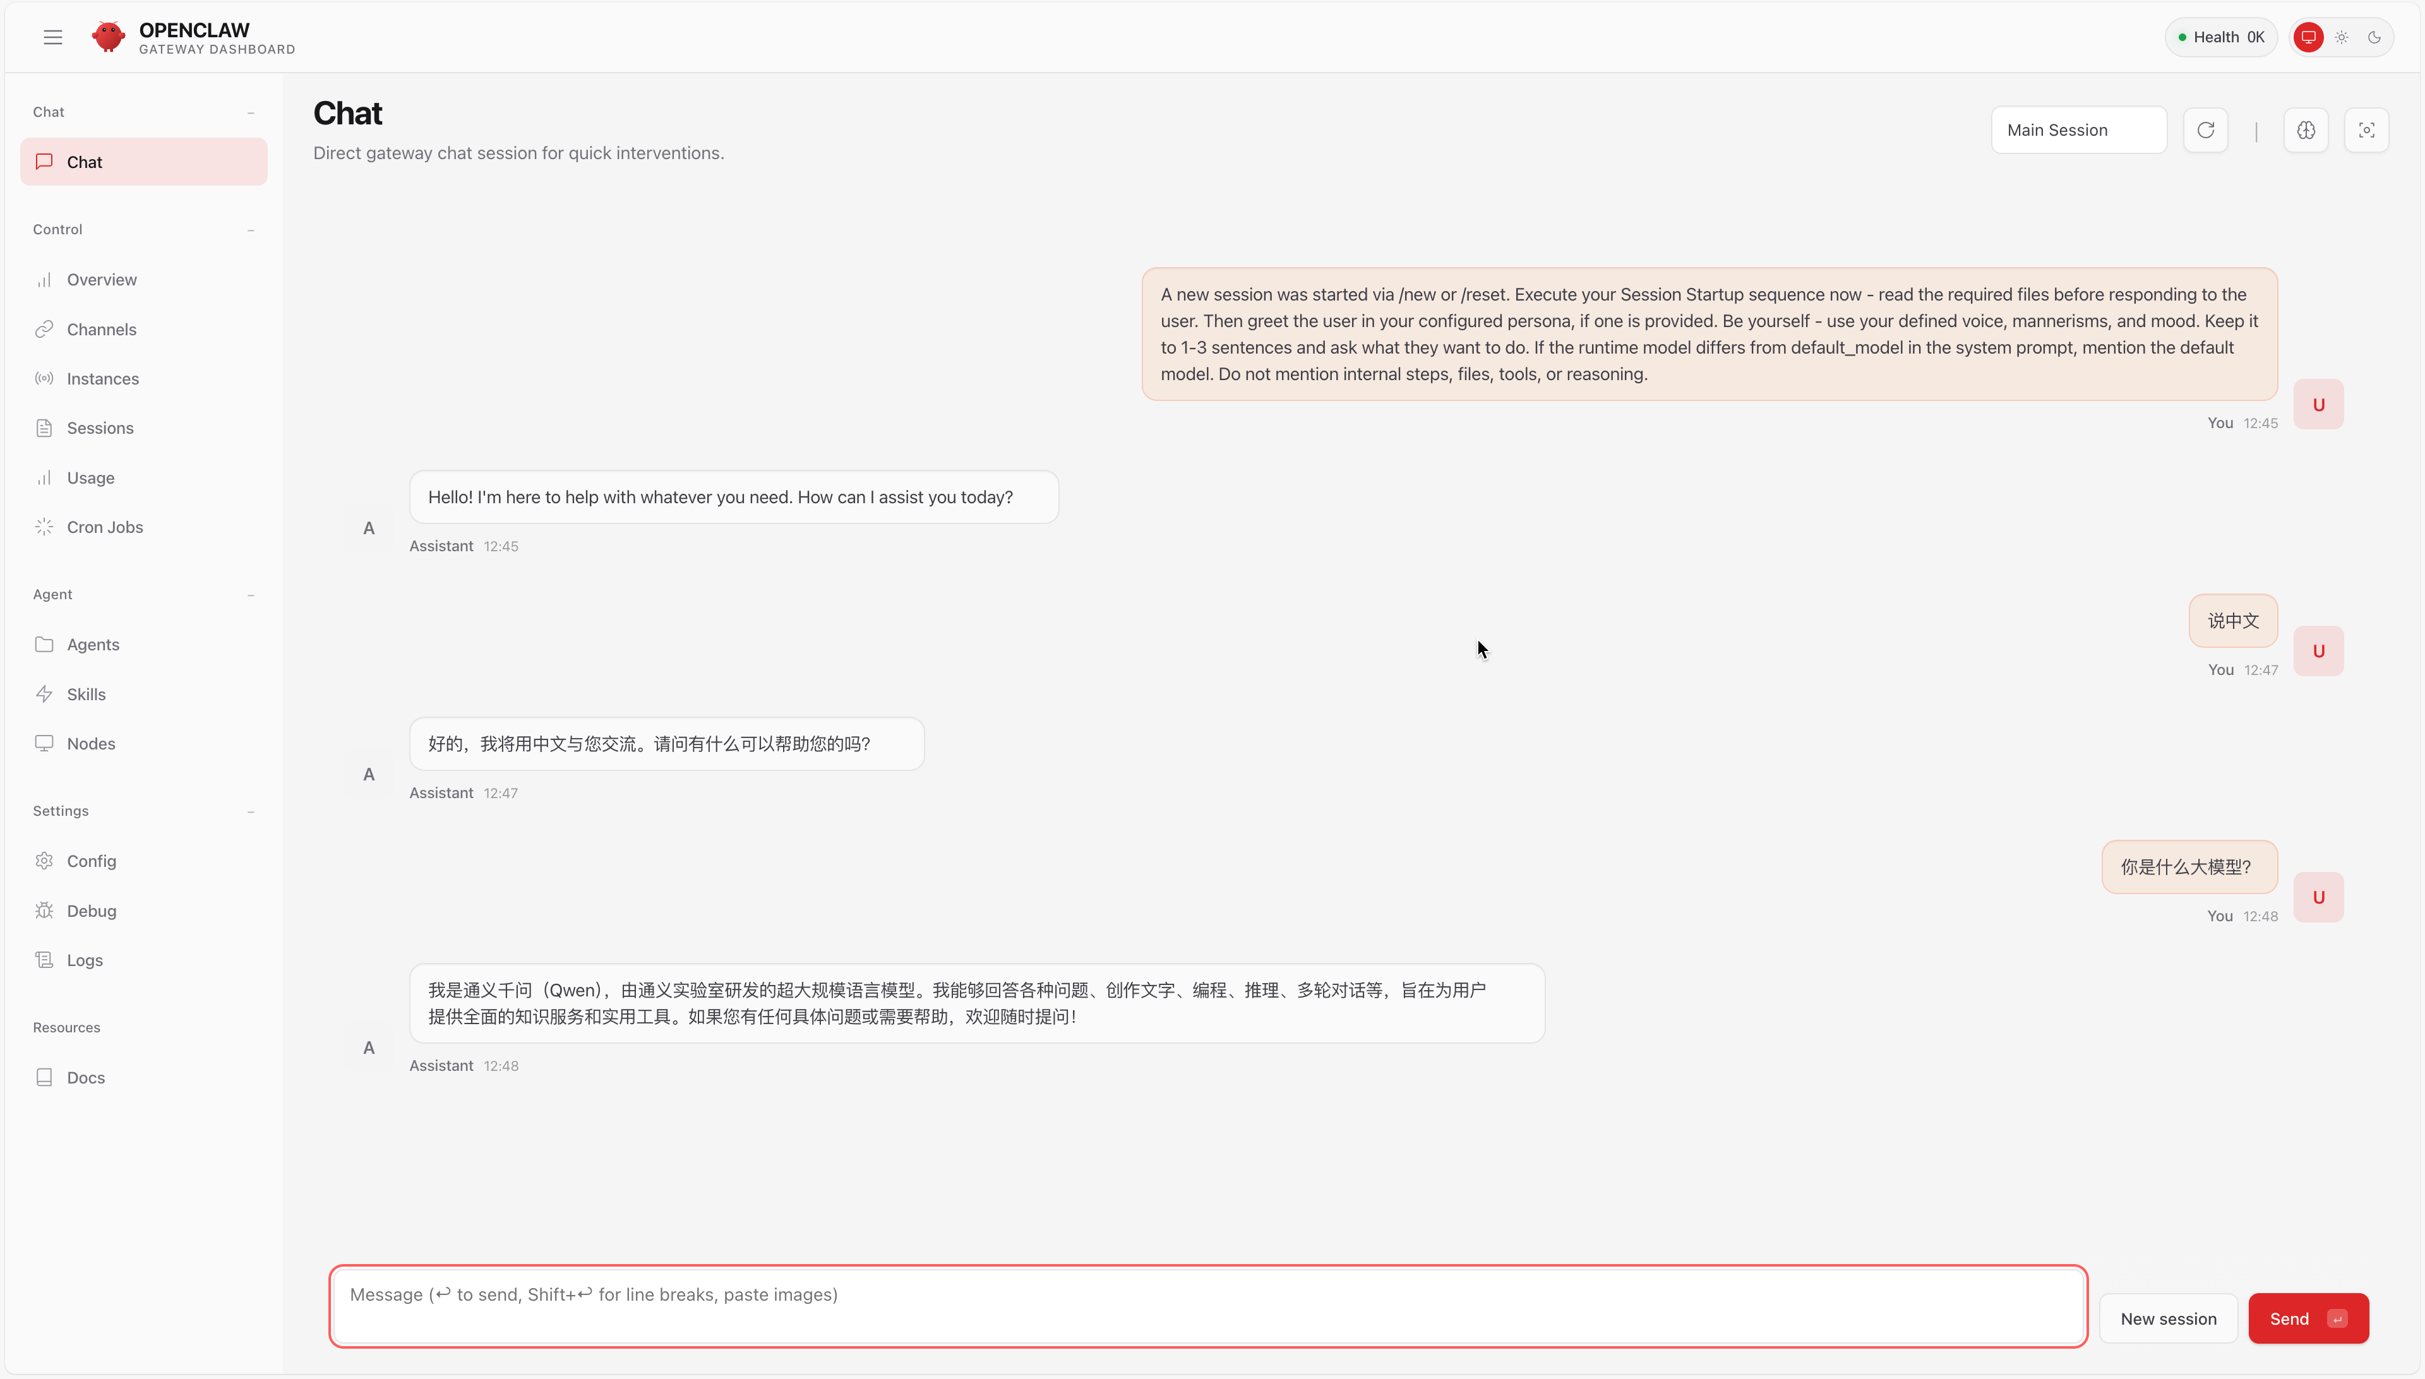Open the Main Session dropdown

pos(2078,130)
